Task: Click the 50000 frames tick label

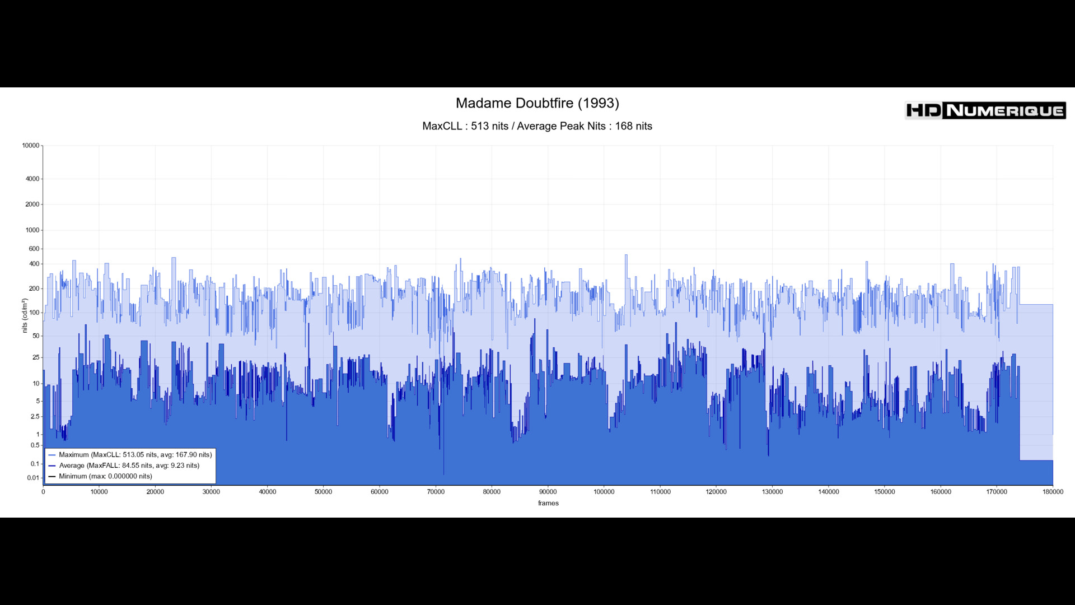Action: coord(323,492)
